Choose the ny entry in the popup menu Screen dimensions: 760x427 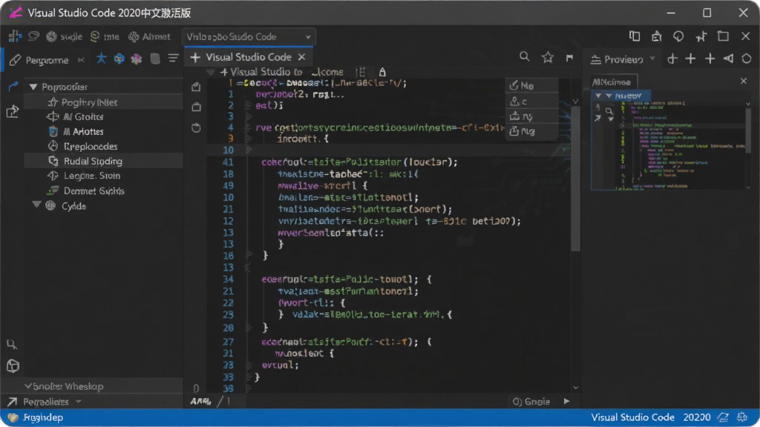pos(531,116)
